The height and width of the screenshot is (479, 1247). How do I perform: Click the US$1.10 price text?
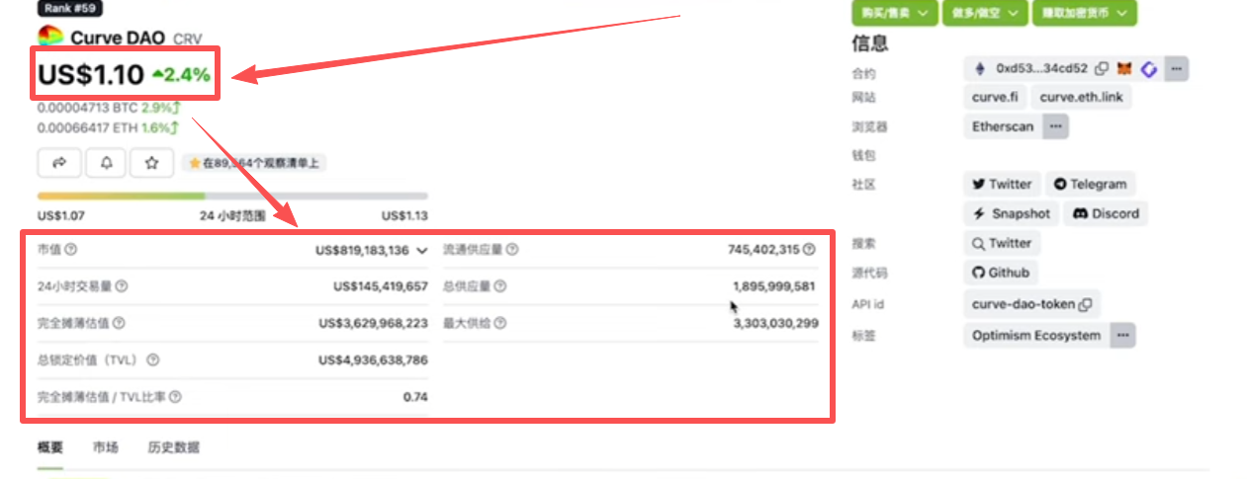point(91,73)
